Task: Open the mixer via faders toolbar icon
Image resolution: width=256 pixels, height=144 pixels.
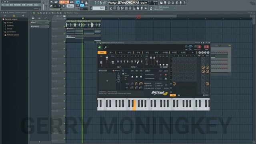Action: (130, 8)
